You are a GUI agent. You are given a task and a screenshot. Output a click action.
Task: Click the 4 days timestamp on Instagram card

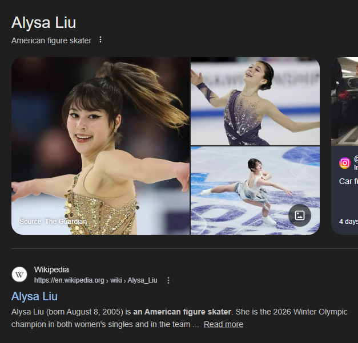coord(348,221)
